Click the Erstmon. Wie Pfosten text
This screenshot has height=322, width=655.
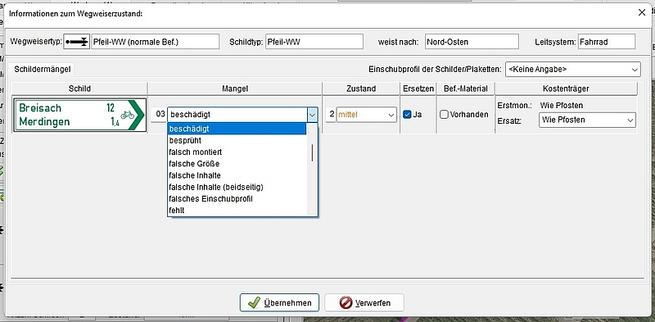click(561, 105)
